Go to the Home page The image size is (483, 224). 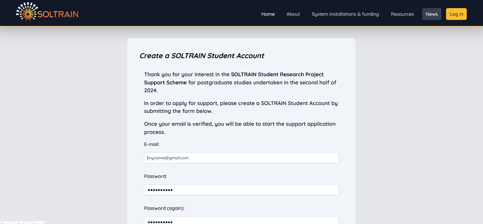[268, 14]
